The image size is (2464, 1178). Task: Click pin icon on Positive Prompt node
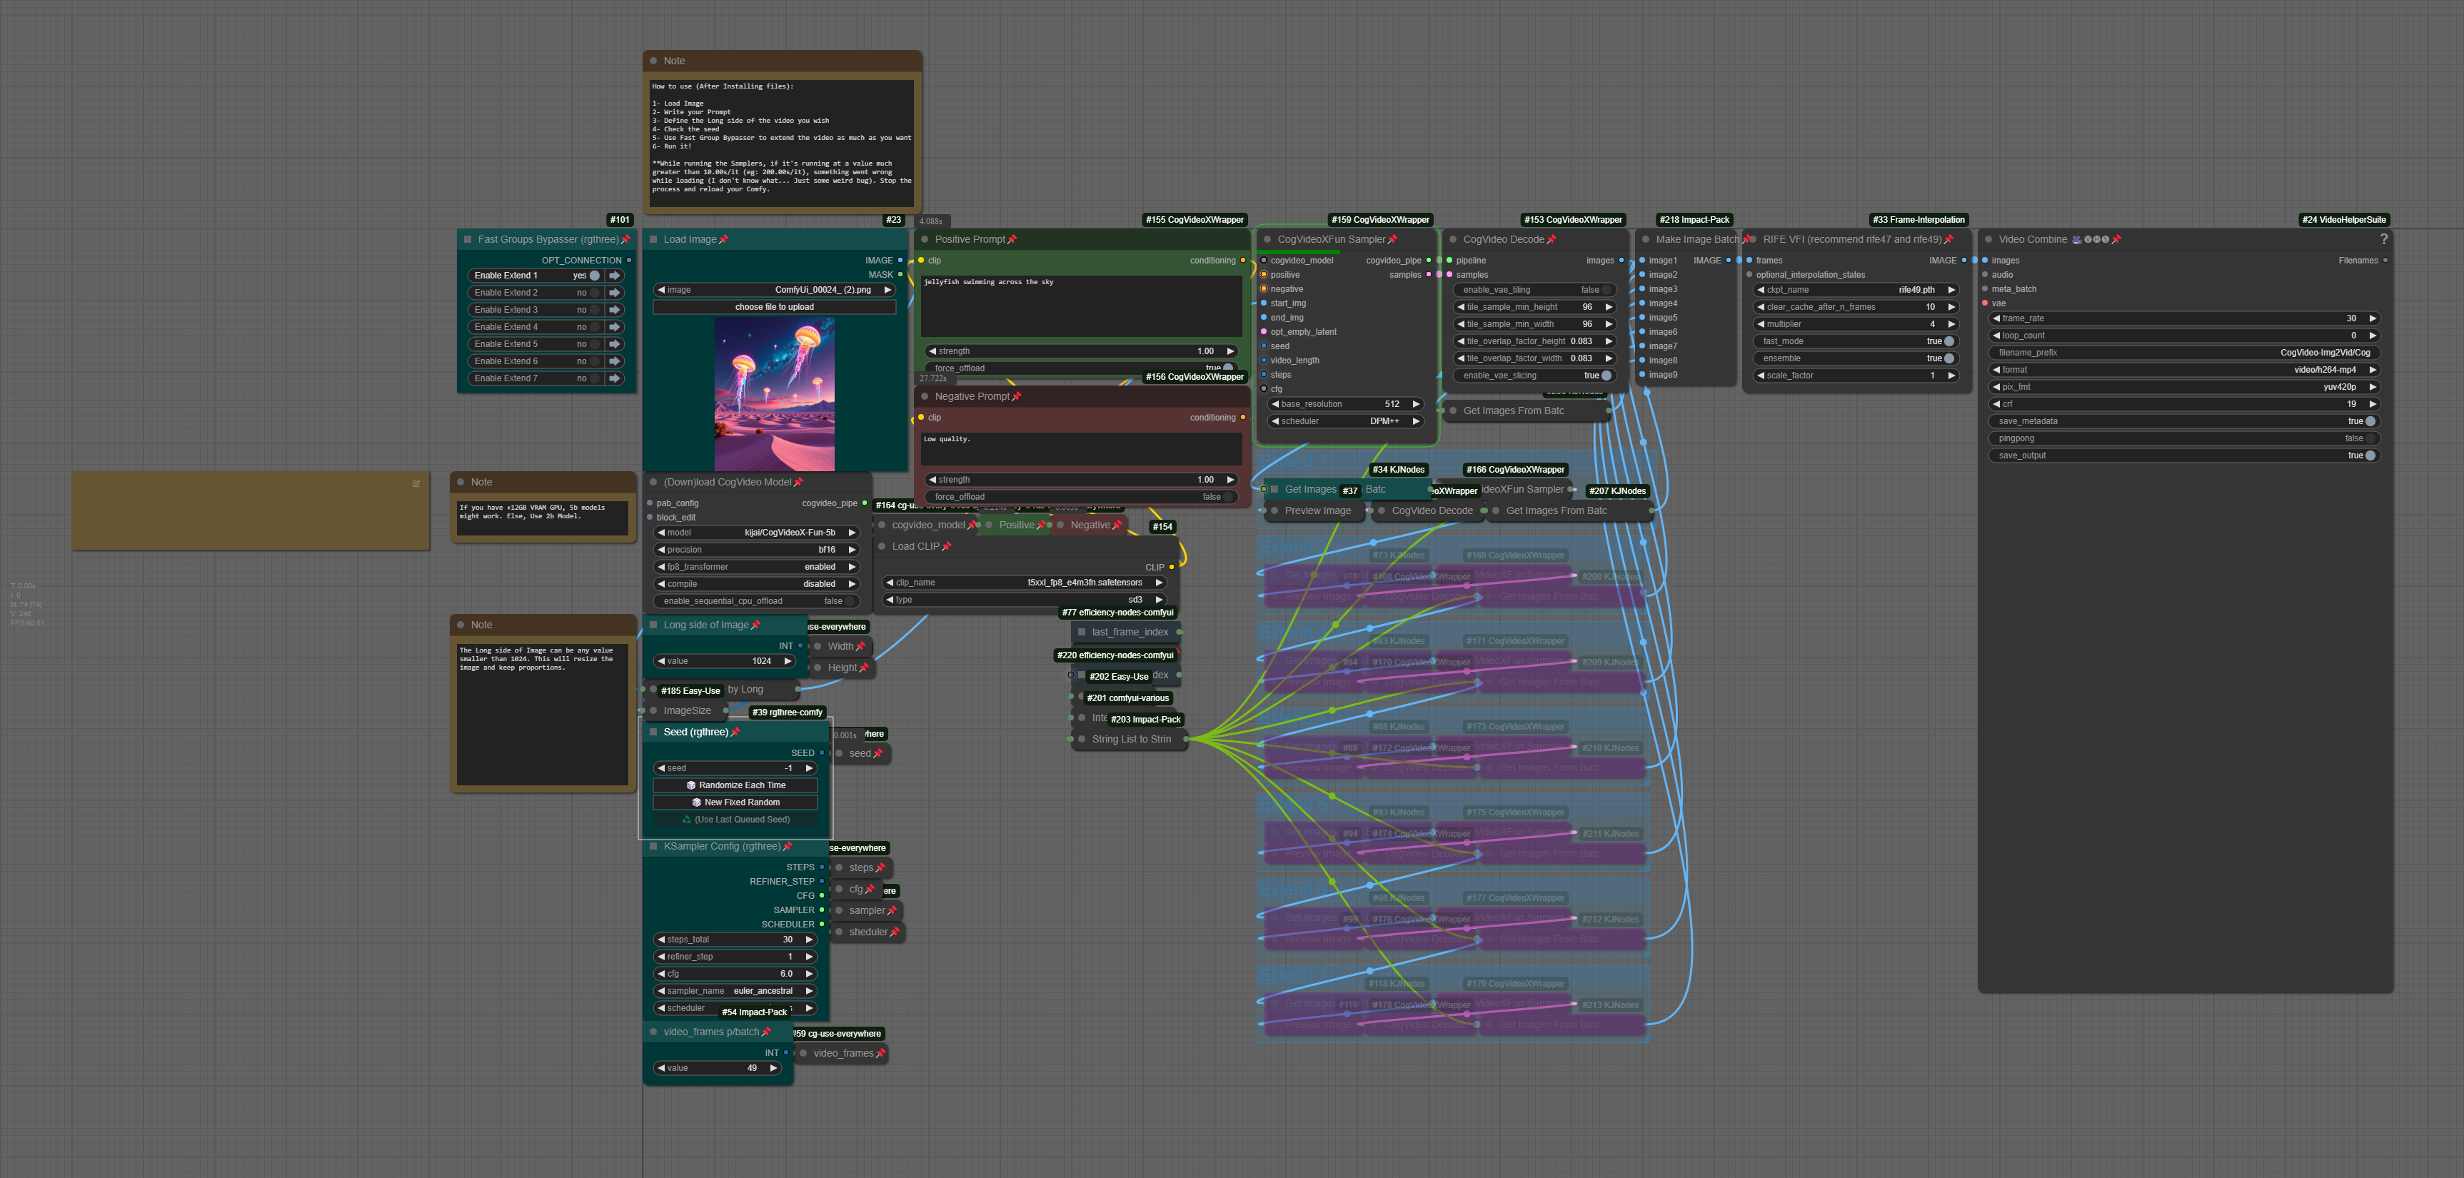[1012, 240]
